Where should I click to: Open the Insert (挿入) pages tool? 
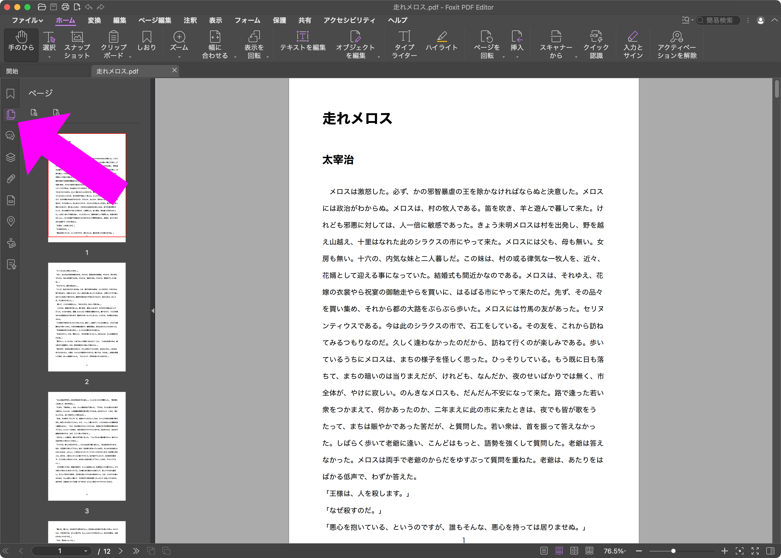(x=517, y=41)
